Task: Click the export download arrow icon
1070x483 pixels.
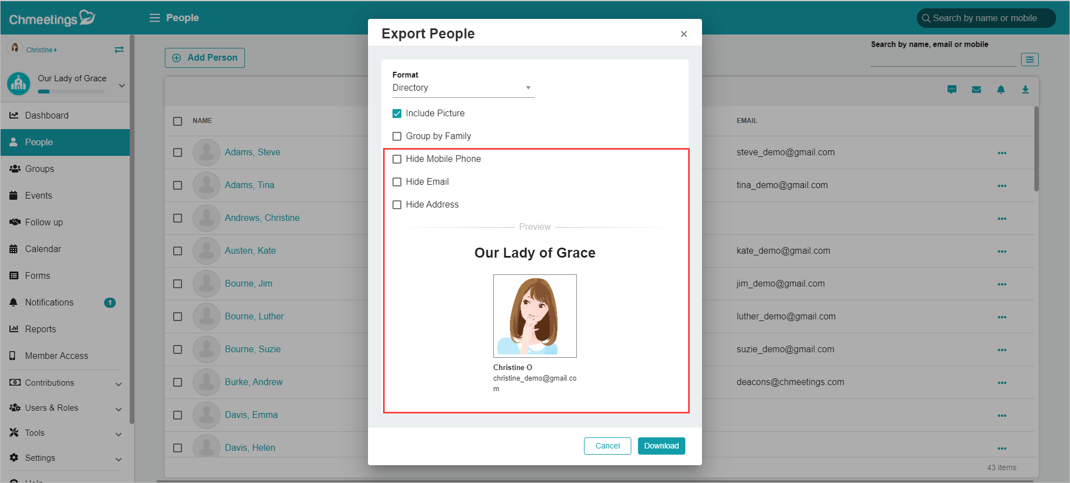Action: pos(1025,90)
